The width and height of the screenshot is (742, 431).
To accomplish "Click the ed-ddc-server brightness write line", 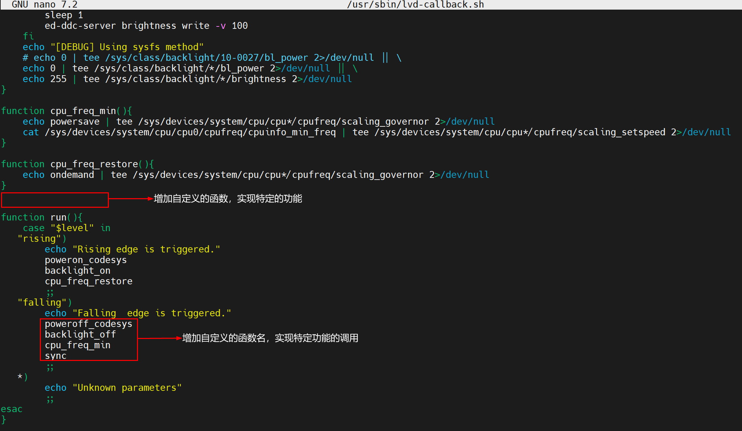I will [x=146, y=26].
